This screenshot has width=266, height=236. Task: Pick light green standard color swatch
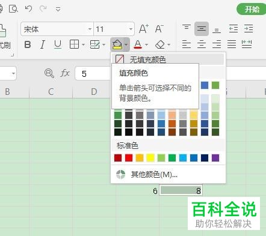[161, 158]
